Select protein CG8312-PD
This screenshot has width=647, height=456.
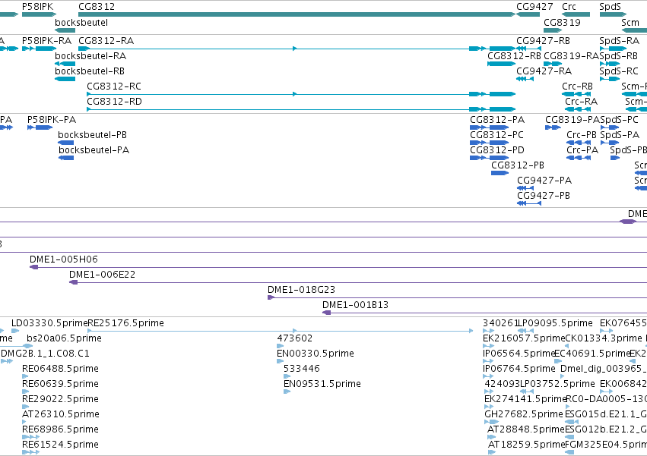coord(497,150)
